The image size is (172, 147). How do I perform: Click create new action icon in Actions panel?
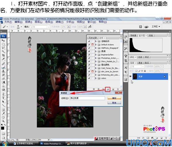pyautogui.click(x=113, y=89)
